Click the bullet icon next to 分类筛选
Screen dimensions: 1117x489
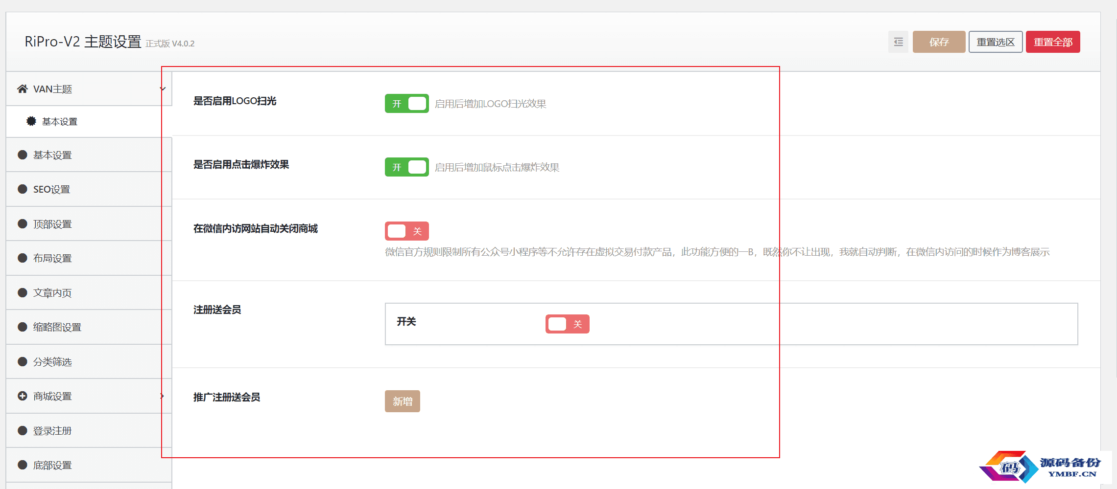23,362
